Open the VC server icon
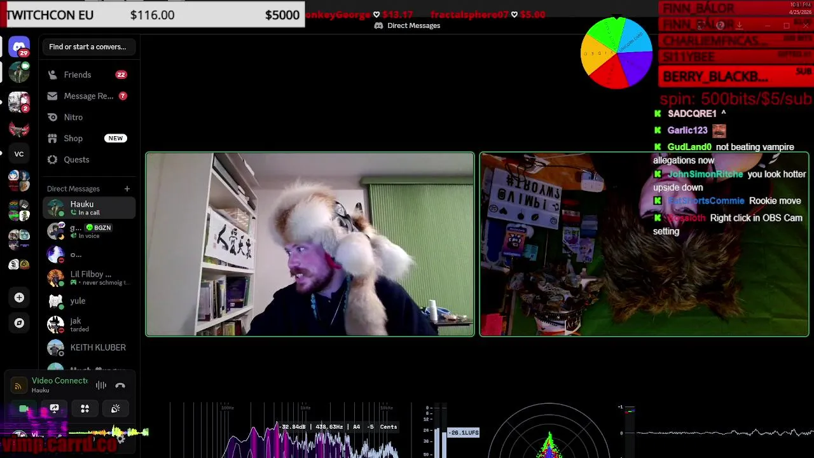 coord(19,154)
